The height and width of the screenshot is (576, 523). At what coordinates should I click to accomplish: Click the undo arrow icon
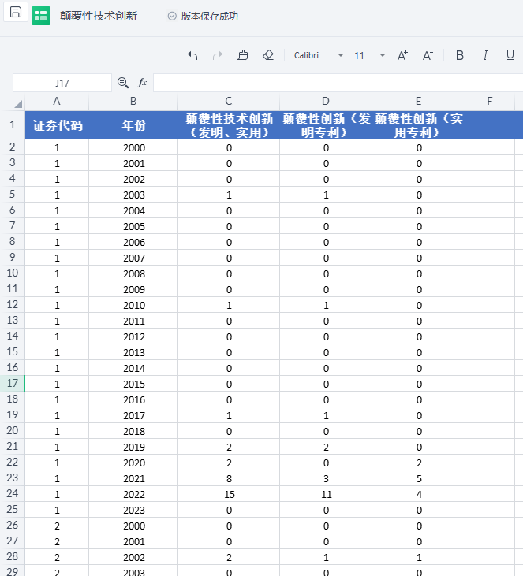[x=192, y=55]
